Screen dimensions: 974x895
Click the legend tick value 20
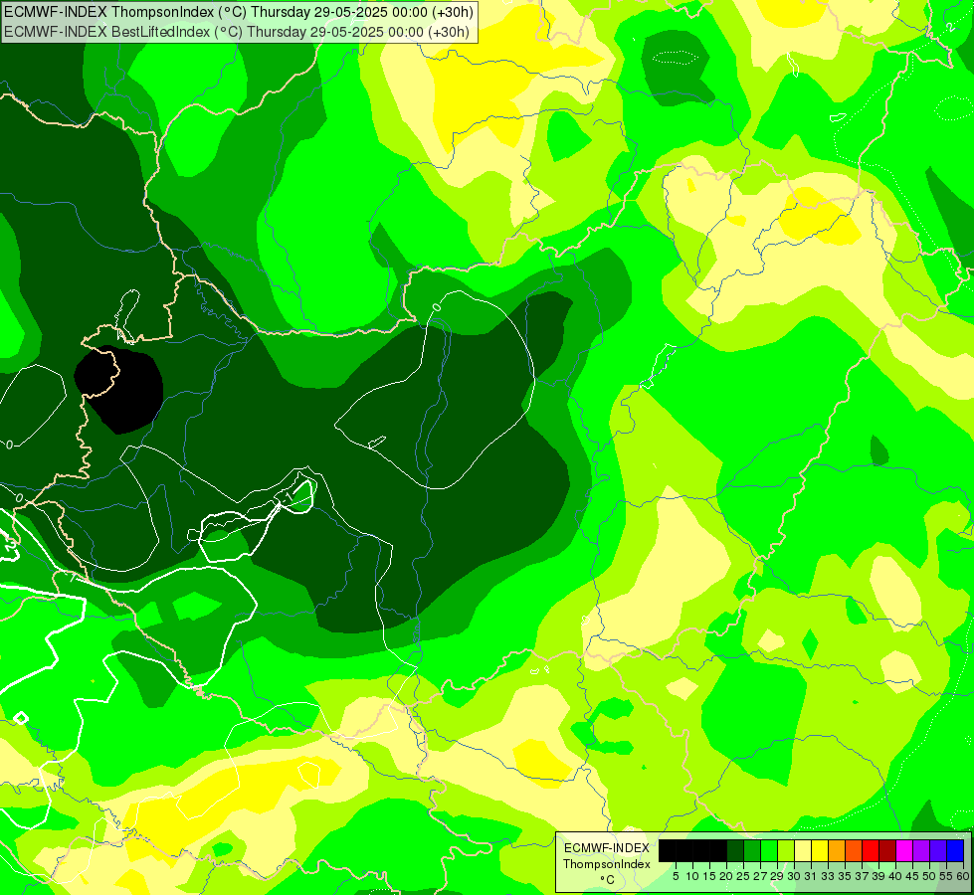pos(726,876)
